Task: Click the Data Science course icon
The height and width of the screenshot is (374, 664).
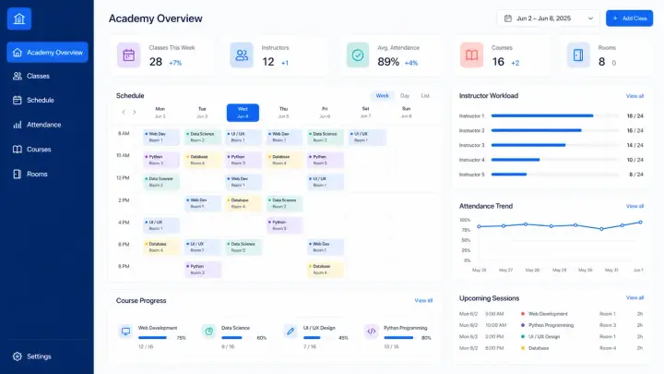Action: (208, 332)
